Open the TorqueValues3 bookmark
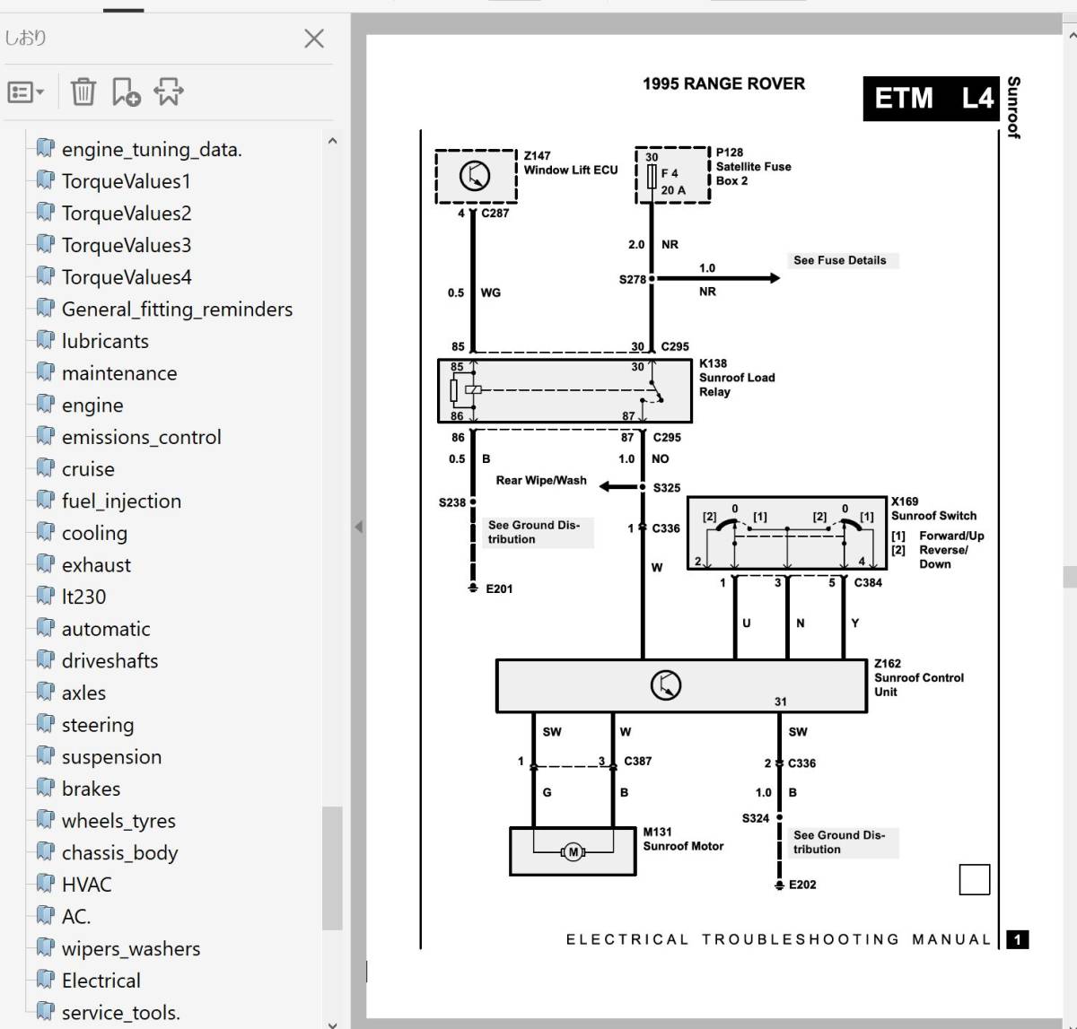Viewport: 1077px width, 1029px height. point(127,245)
